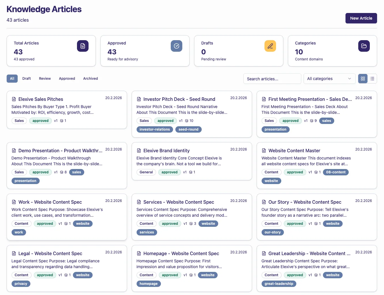Click inside the Search articles field
Image resolution: width=384 pixels, height=295 pixels.
coord(272,79)
